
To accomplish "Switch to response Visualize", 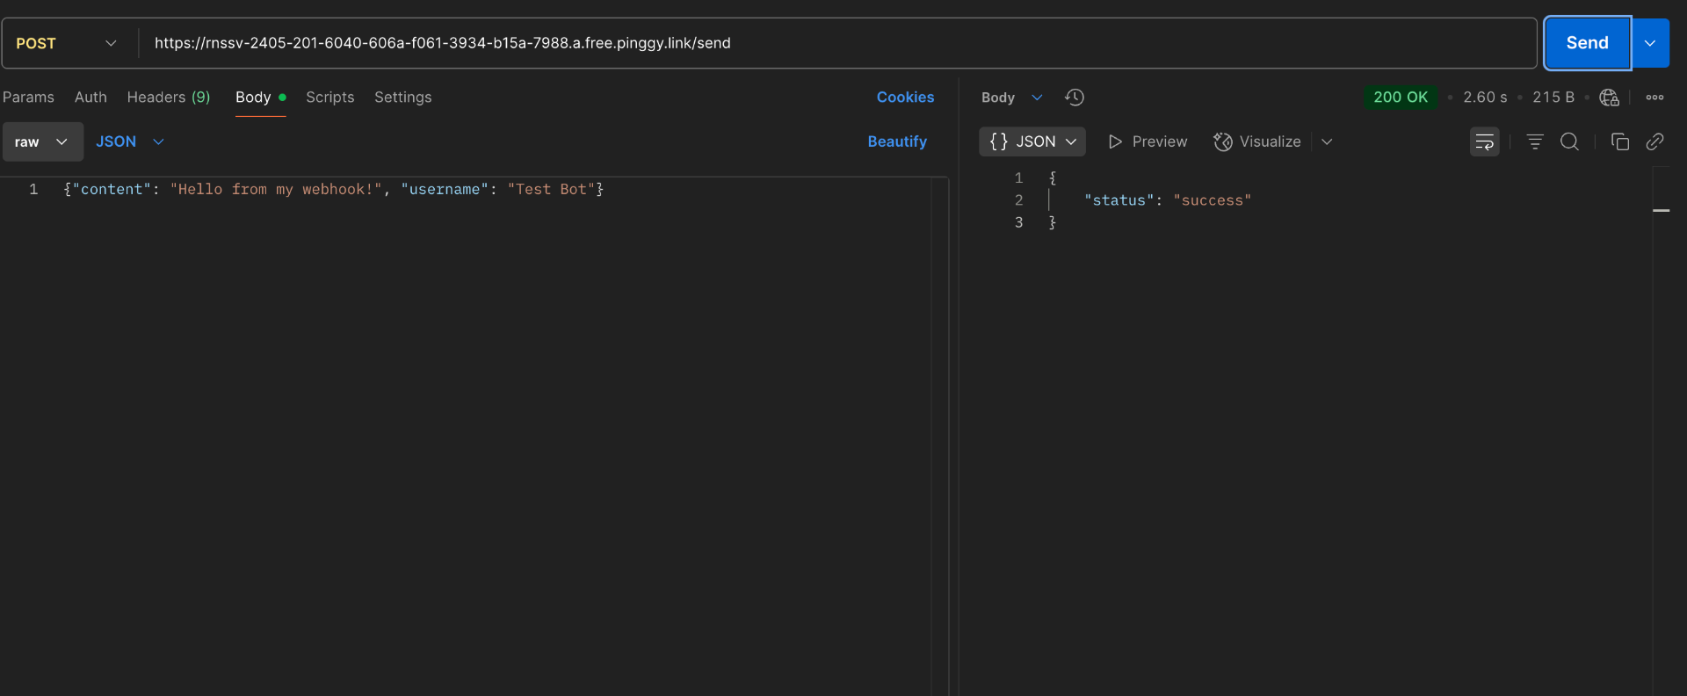I will (1256, 141).
